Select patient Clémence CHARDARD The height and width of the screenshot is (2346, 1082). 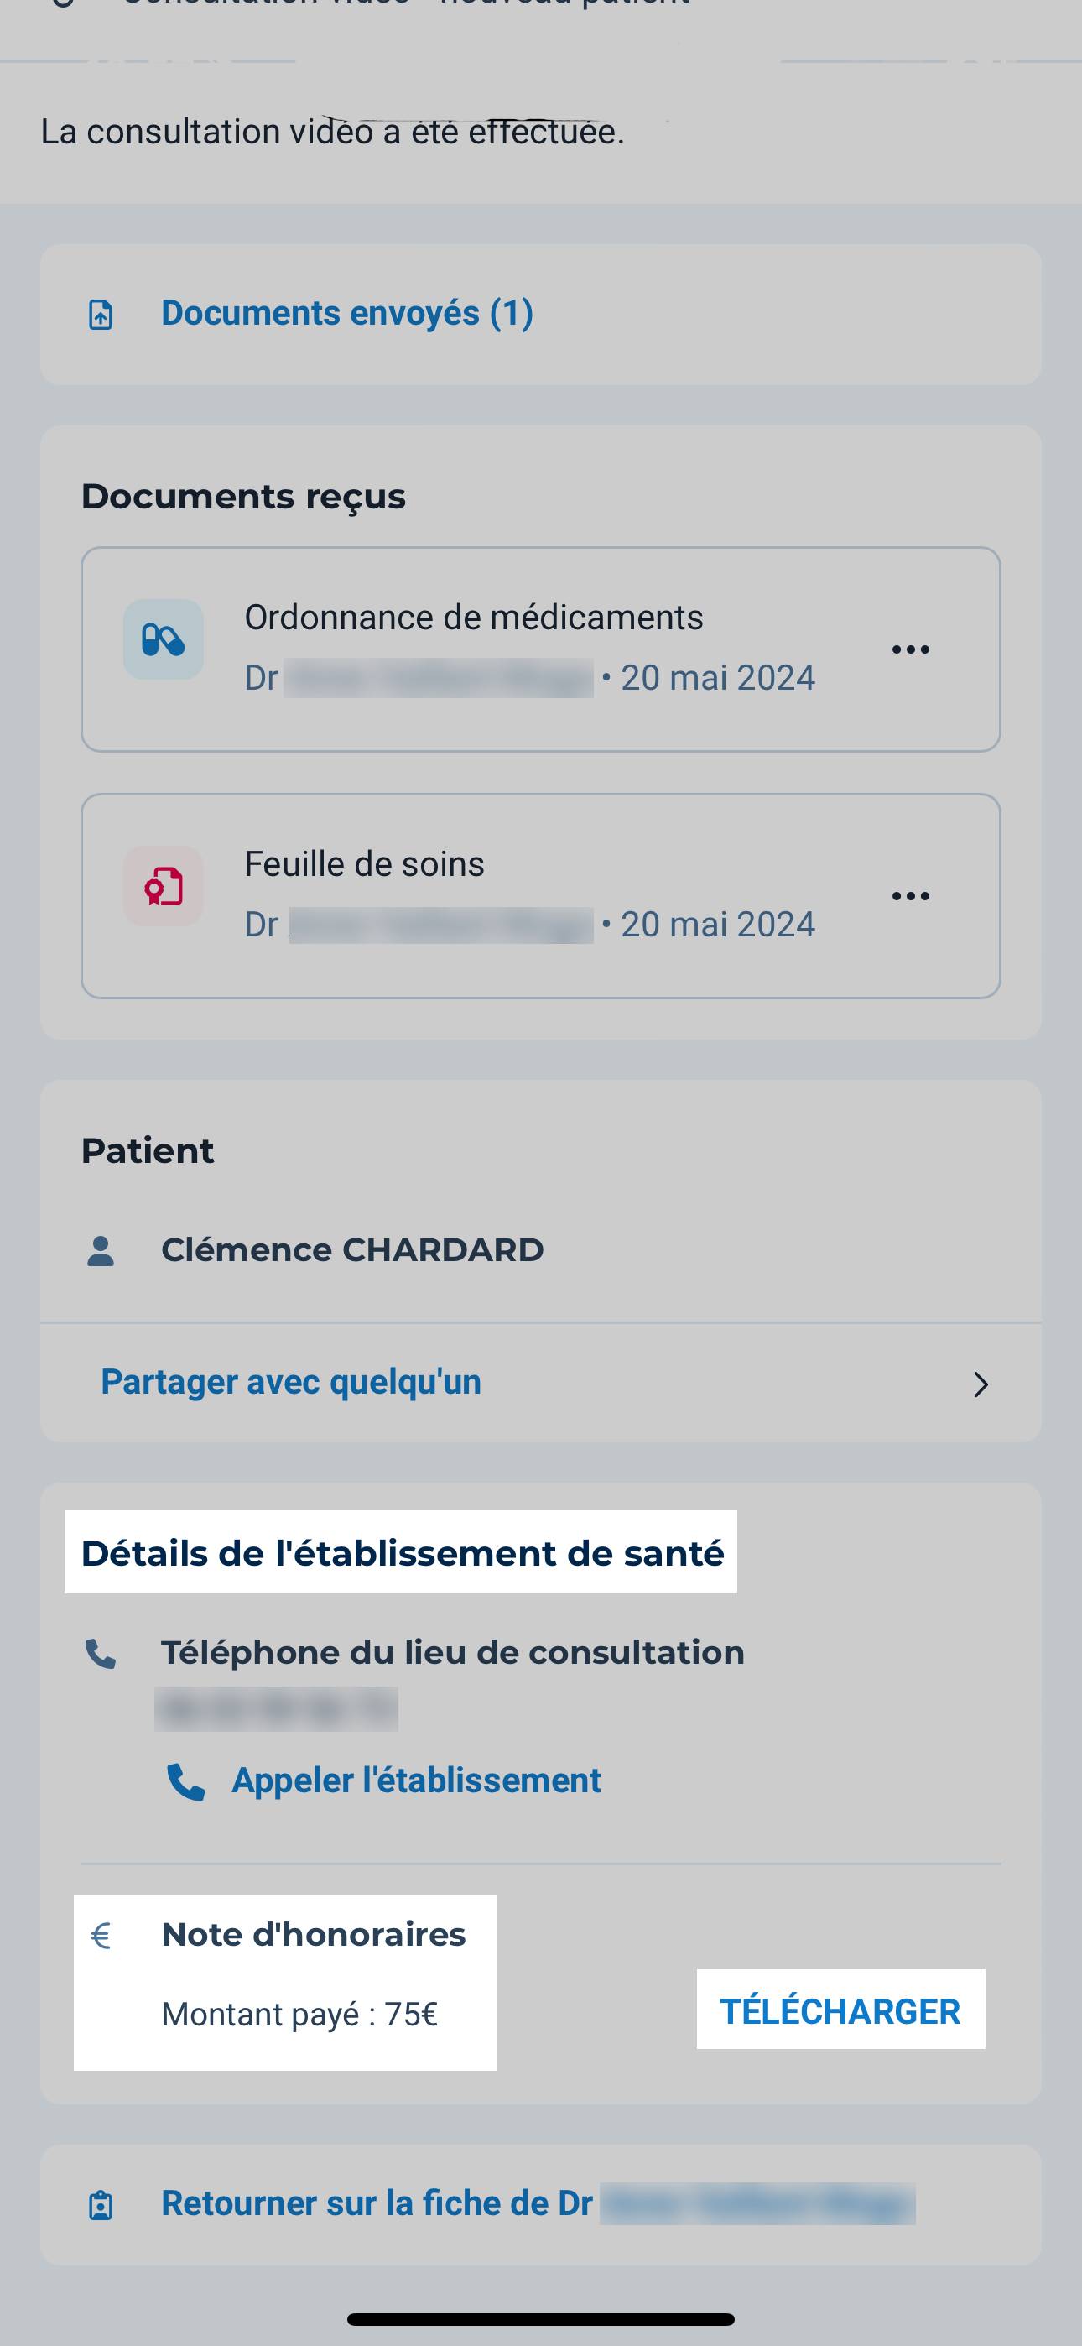coord(352,1250)
